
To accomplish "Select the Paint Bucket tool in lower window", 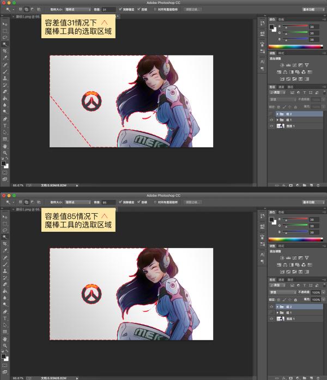I will point(4,291).
